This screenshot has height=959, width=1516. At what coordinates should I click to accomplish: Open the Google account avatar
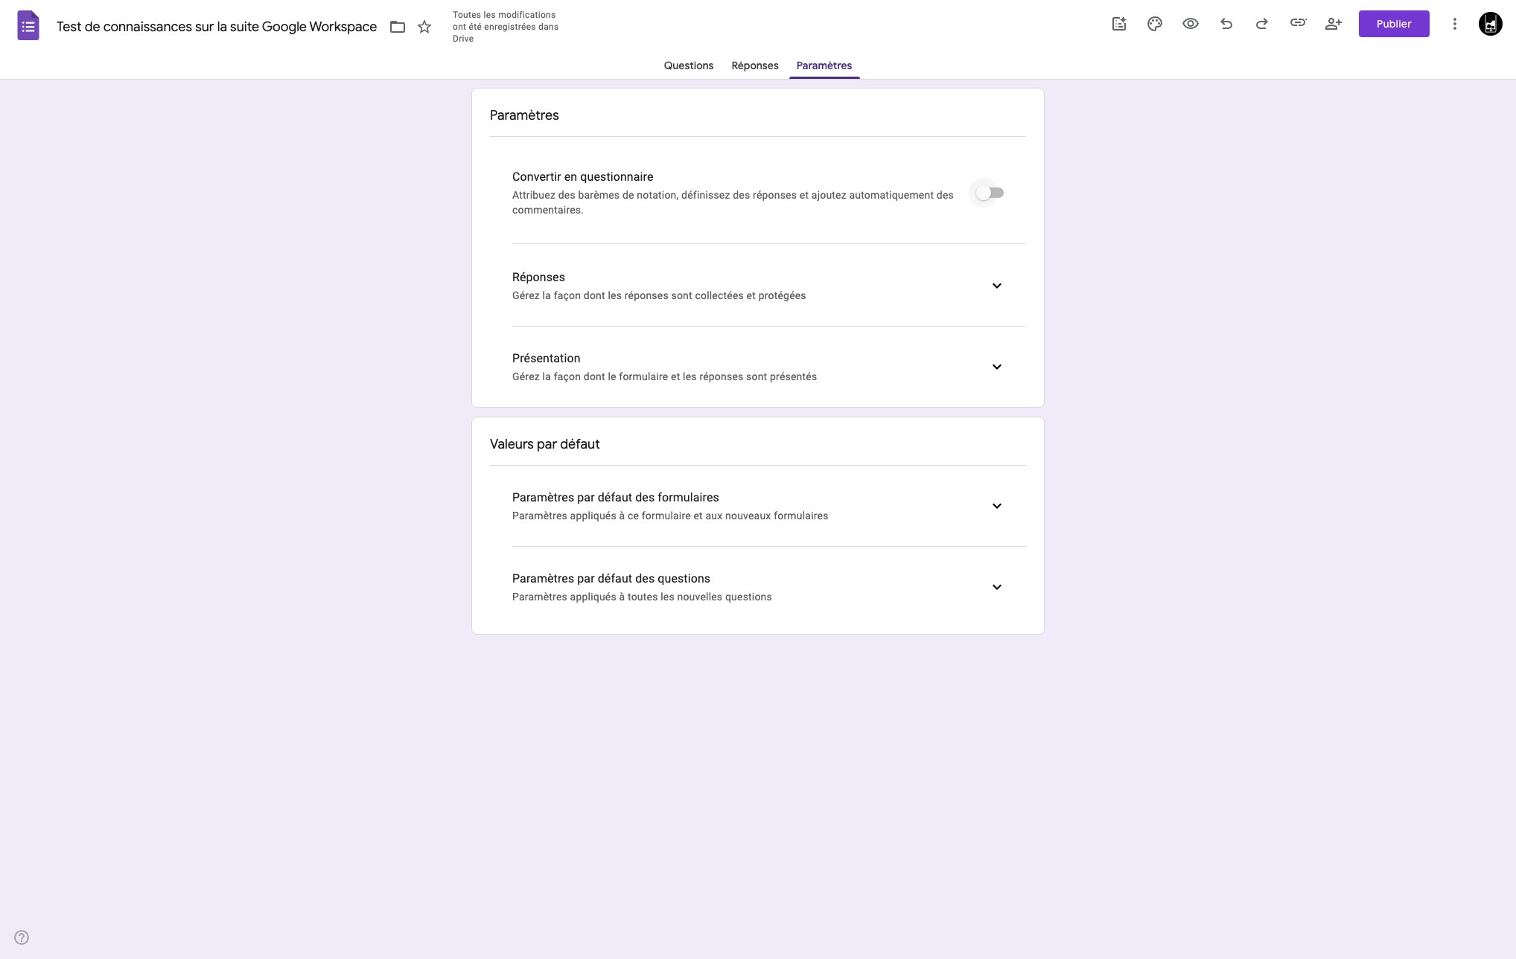[x=1490, y=24]
